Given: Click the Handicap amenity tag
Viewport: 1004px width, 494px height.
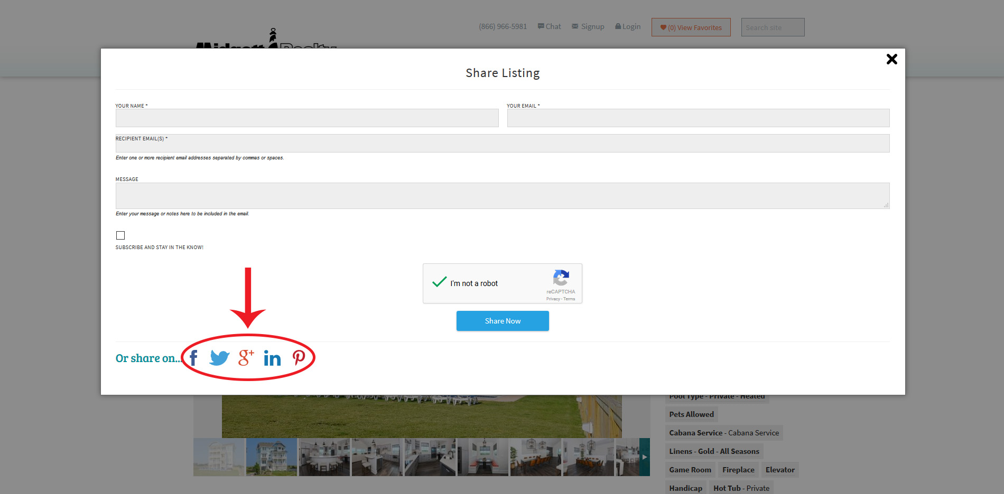Looking at the screenshot, I should coord(685,488).
